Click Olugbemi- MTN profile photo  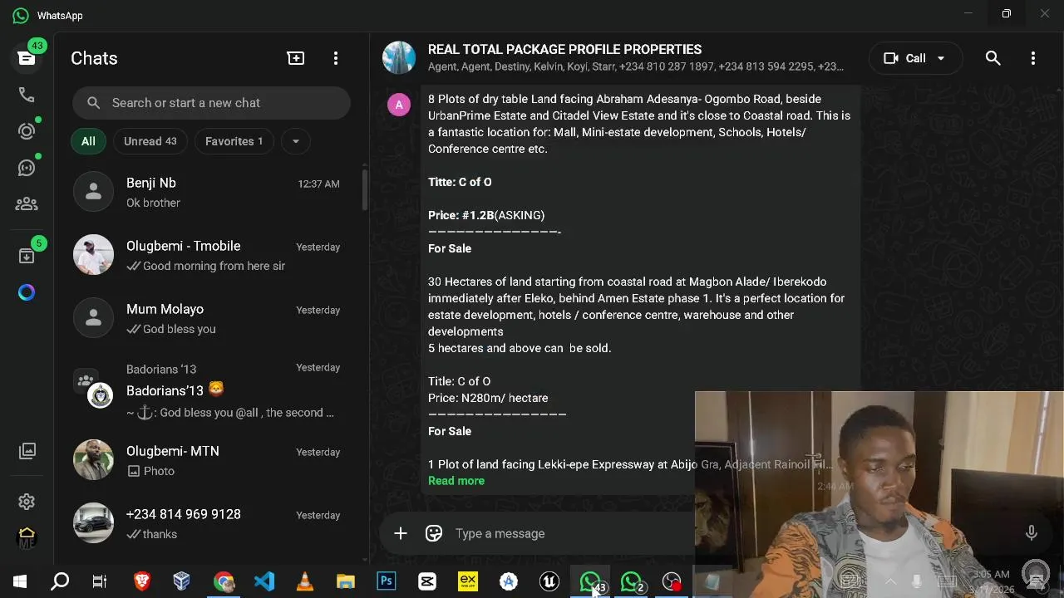point(93,460)
